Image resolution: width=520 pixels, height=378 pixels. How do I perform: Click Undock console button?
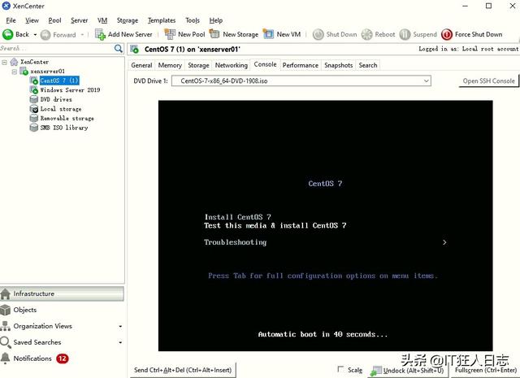(x=408, y=371)
